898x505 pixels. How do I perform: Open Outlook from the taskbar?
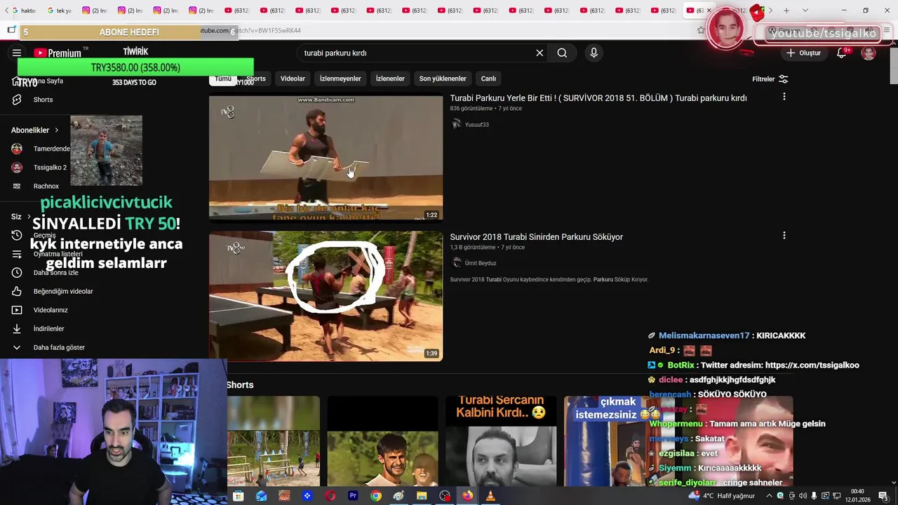[x=261, y=496]
